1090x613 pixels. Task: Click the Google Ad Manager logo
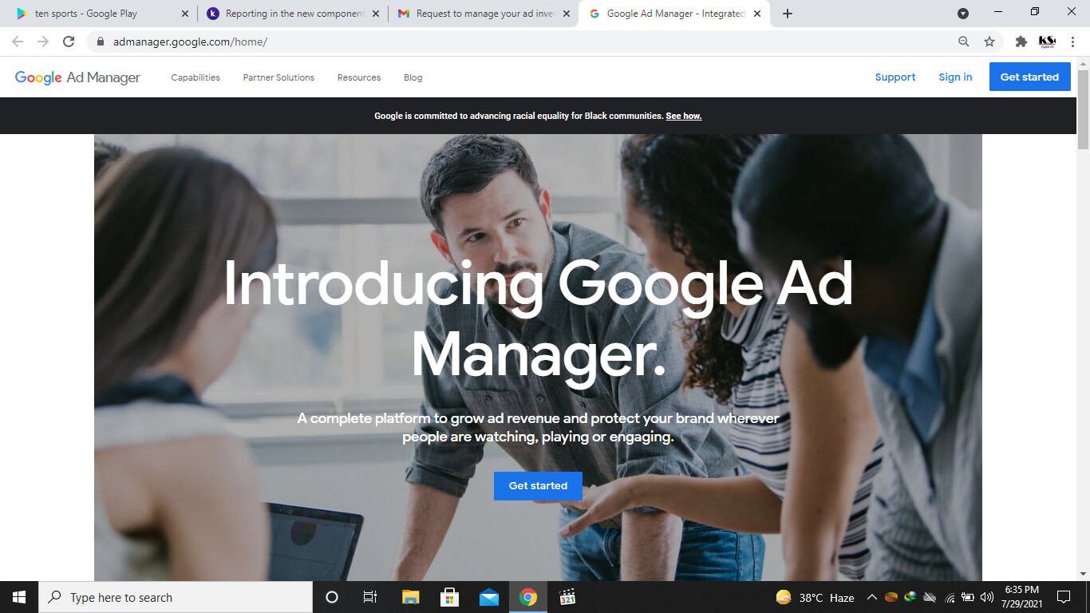pos(77,77)
